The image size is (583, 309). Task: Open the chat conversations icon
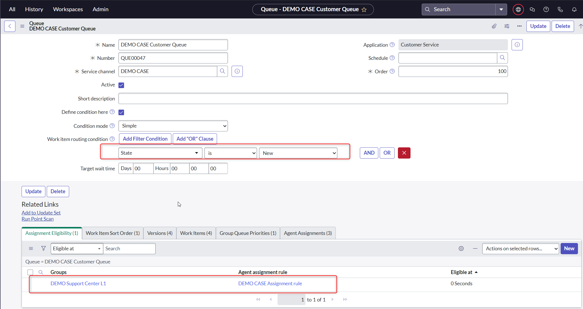pos(532,10)
